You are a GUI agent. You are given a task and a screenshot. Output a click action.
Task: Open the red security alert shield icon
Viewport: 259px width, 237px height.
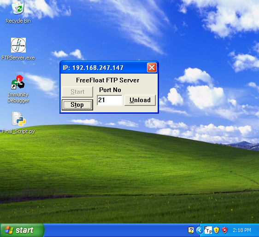[224, 230]
